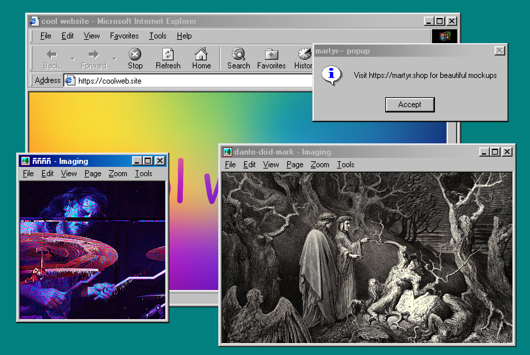Open the Tools menu in Internet Explorer

[158, 36]
